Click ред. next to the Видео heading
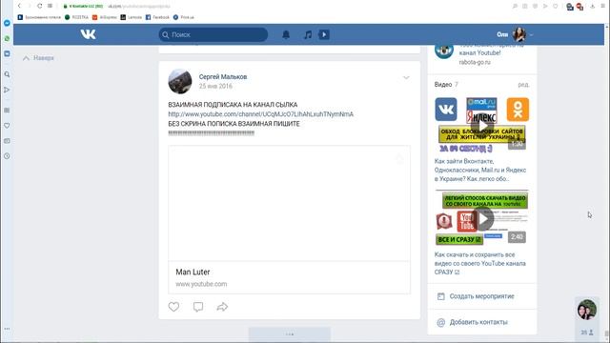Image resolution: width=610 pixels, height=343 pixels. 523,85
